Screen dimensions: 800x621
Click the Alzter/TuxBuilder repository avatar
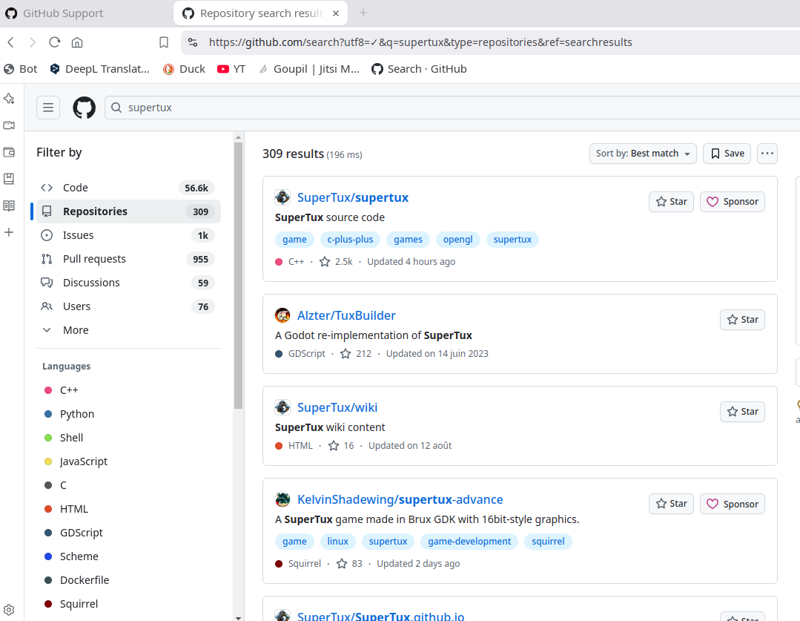[282, 315]
